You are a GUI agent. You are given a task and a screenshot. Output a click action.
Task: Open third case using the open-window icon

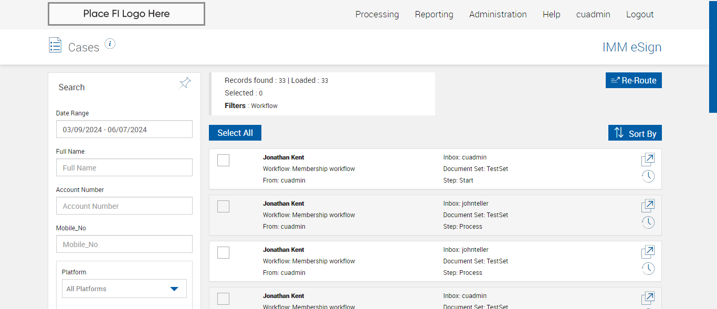pyautogui.click(x=648, y=252)
